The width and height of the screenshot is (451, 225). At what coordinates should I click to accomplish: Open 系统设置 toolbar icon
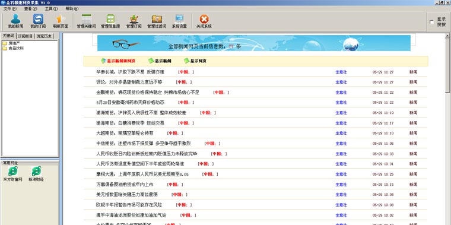(x=179, y=19)
